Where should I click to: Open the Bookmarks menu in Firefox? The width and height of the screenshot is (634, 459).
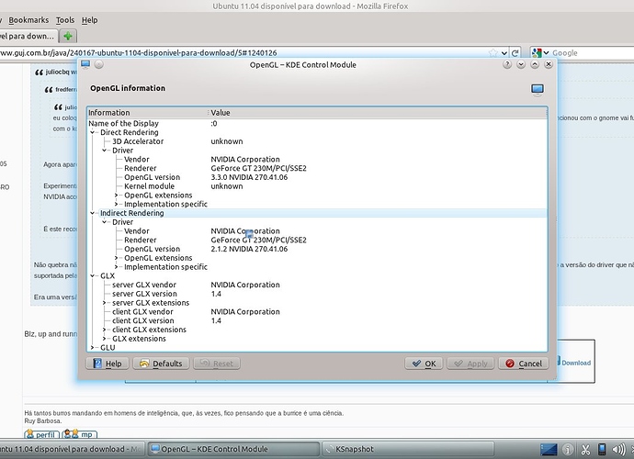(28, 20)
